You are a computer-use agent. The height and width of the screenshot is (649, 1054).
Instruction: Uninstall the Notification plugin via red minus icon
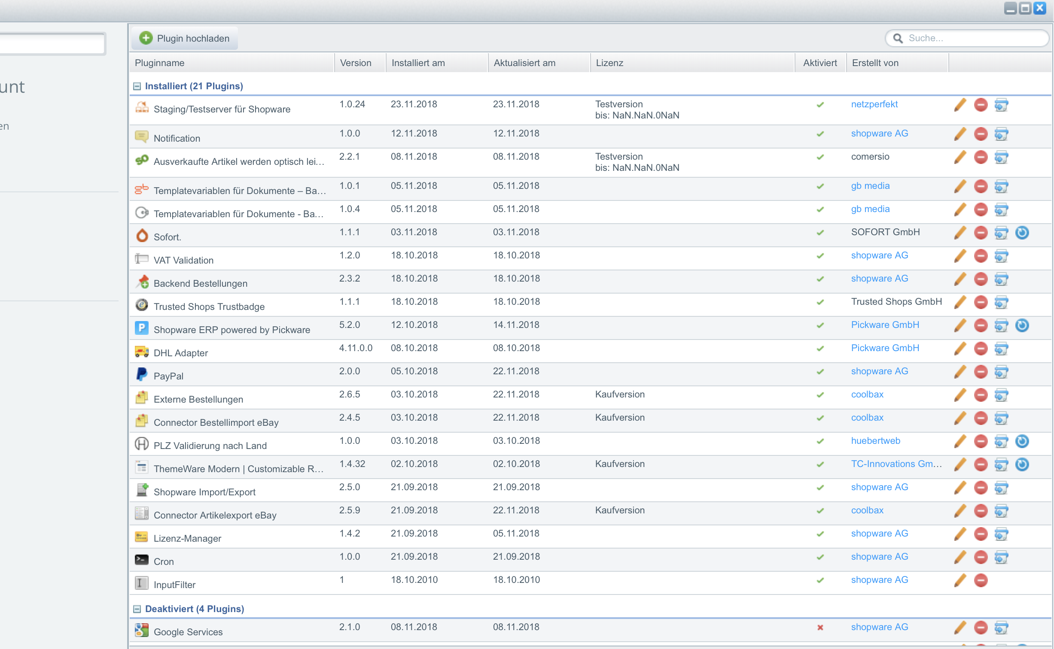981,134
